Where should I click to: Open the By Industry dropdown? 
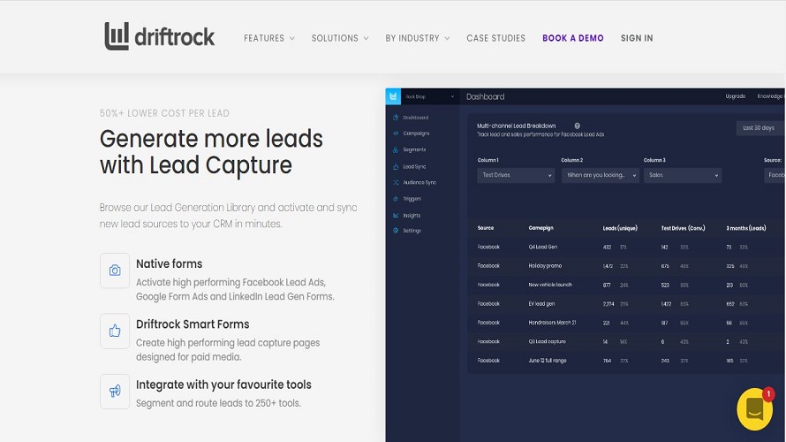(x=418, y=38)
